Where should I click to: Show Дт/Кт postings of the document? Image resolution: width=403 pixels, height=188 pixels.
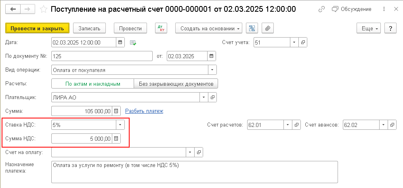coord(161,28)
